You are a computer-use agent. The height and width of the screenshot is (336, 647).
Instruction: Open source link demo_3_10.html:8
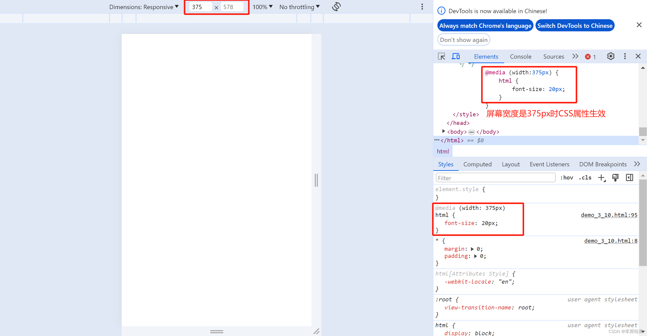[x=611, y=241]
